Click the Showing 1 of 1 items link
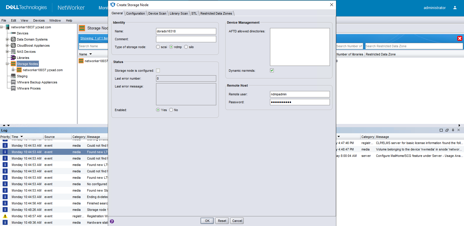This screenshot has width=464, height=226. pos(94,38)
